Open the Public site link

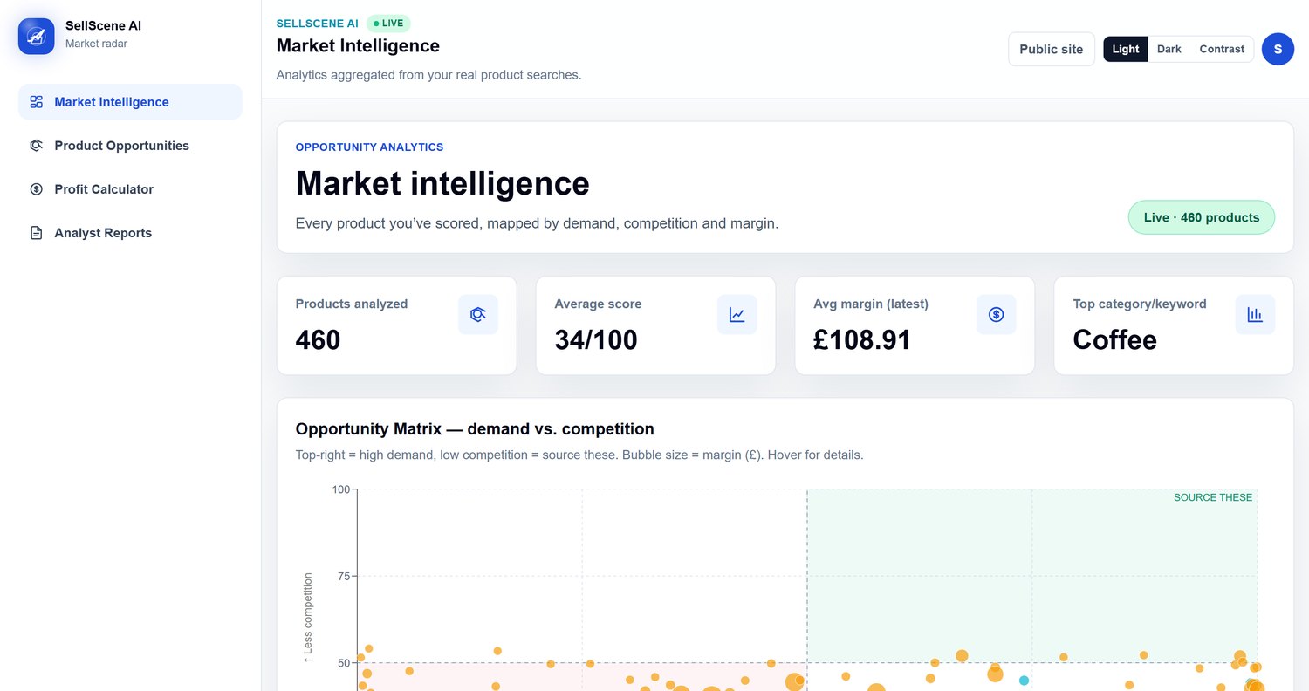(x=1052, y=49)
